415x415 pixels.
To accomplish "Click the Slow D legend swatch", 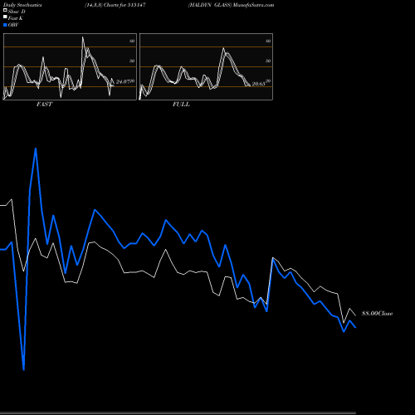I will [x=5, y=10].
